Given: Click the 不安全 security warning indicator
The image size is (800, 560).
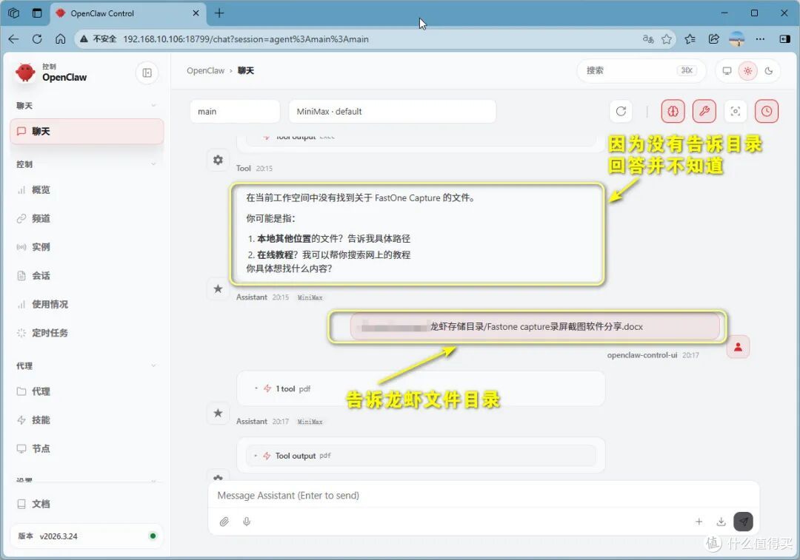Looking at the screenshot, I should [99, 39].
